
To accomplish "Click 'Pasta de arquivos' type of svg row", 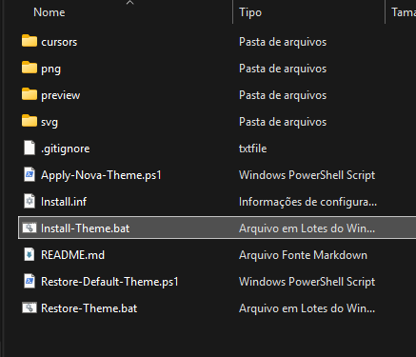I will 283,122.
